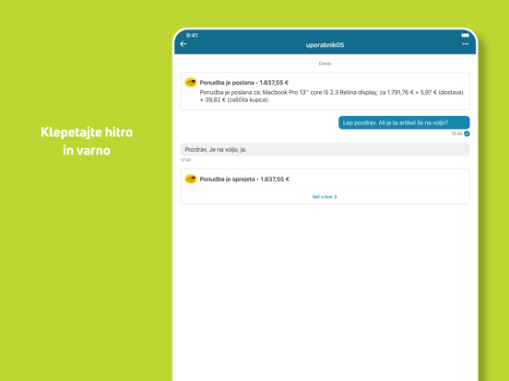This screenshot has width=509, height=381.
Task: Open the three-dot more options menu
Action: coord(465,44)
